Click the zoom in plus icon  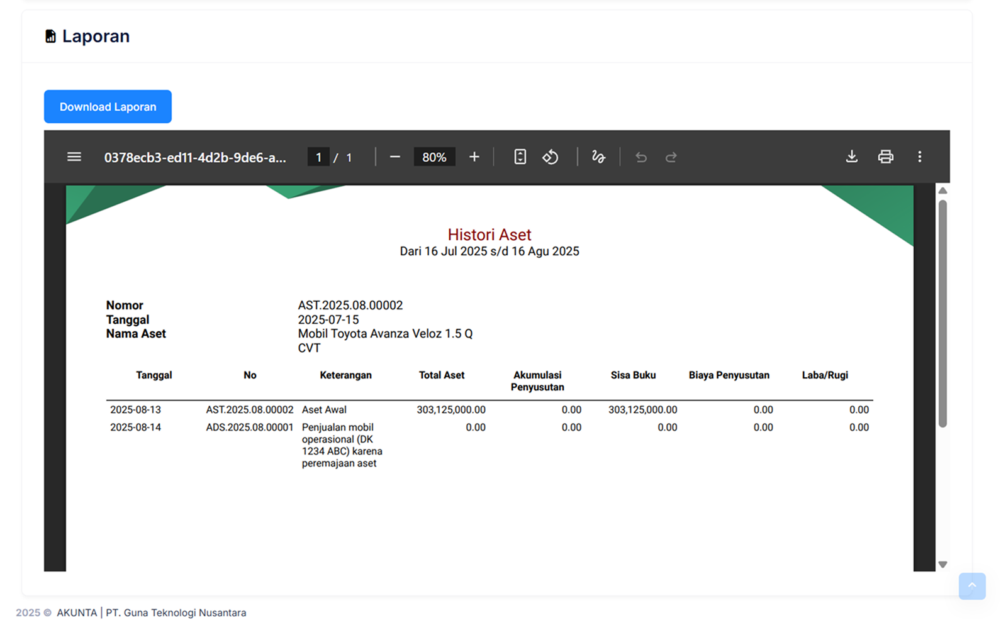[474, 157]
